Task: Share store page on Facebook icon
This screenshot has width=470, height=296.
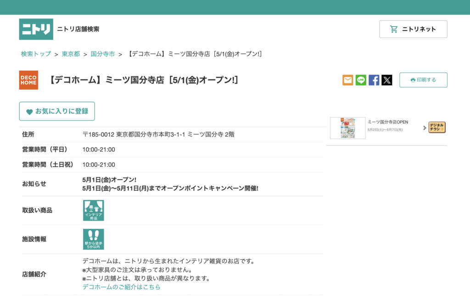Action: [x=374, y=80]
